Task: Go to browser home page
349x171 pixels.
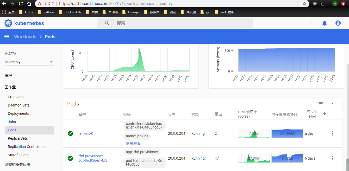Action: [29, 4]
